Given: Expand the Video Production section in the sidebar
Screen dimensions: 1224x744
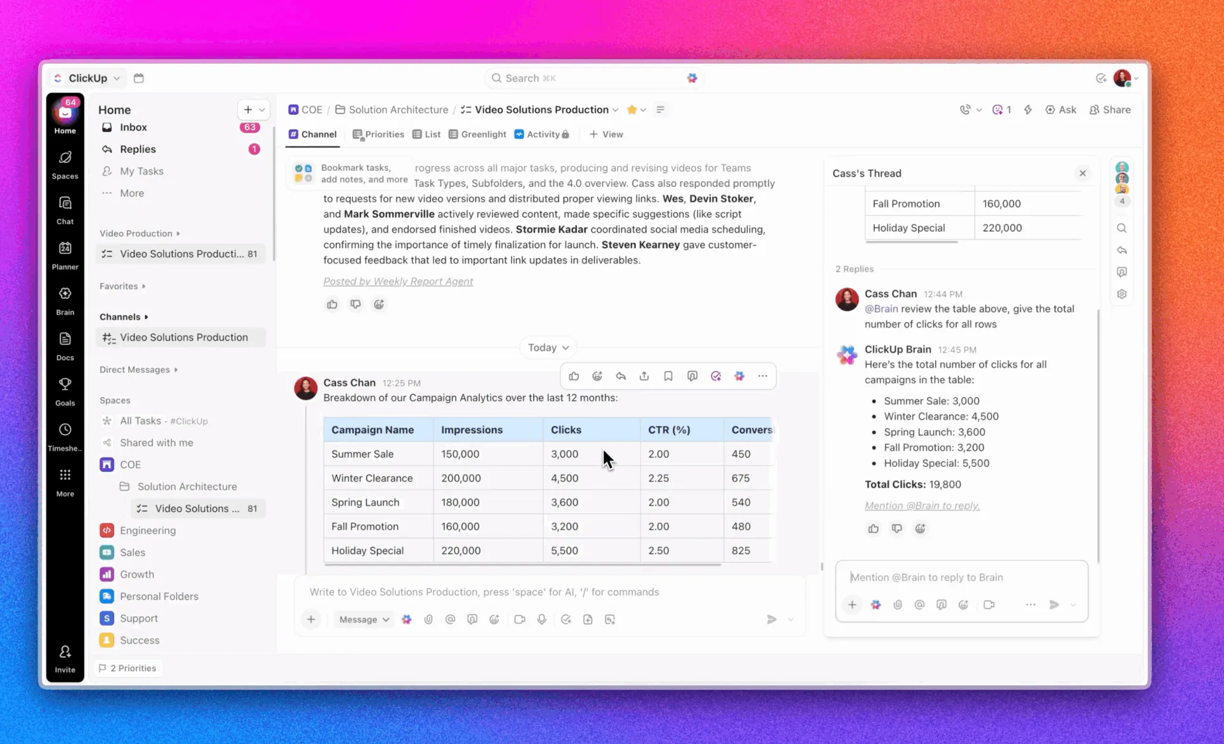Looking at the screenshot, I should point(140,233).
